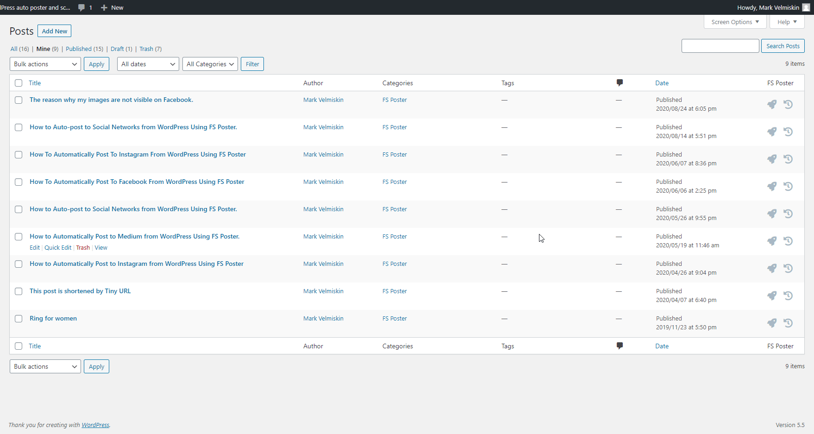
Task: Click rocket share icon for 2020/08/14 post
Action: pos(772,132)
